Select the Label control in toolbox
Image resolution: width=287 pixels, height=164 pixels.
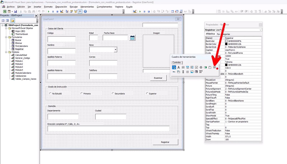click(x=179, y=67)
